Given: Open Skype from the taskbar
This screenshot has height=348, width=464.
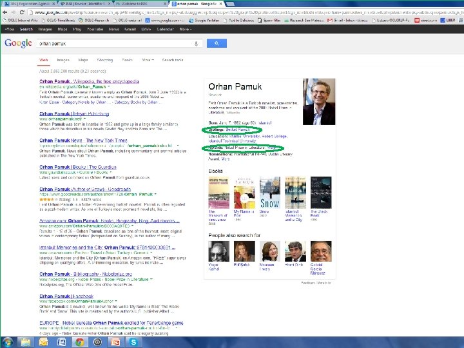Looking at the screenshot, I should click(x=133, y=342).
